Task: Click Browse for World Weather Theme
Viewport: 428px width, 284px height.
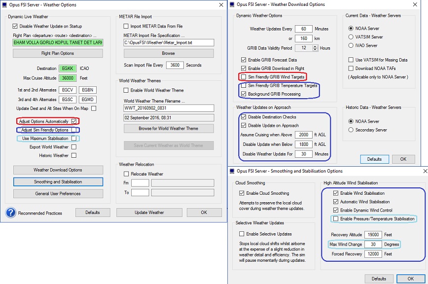Action: coord(169,128)
